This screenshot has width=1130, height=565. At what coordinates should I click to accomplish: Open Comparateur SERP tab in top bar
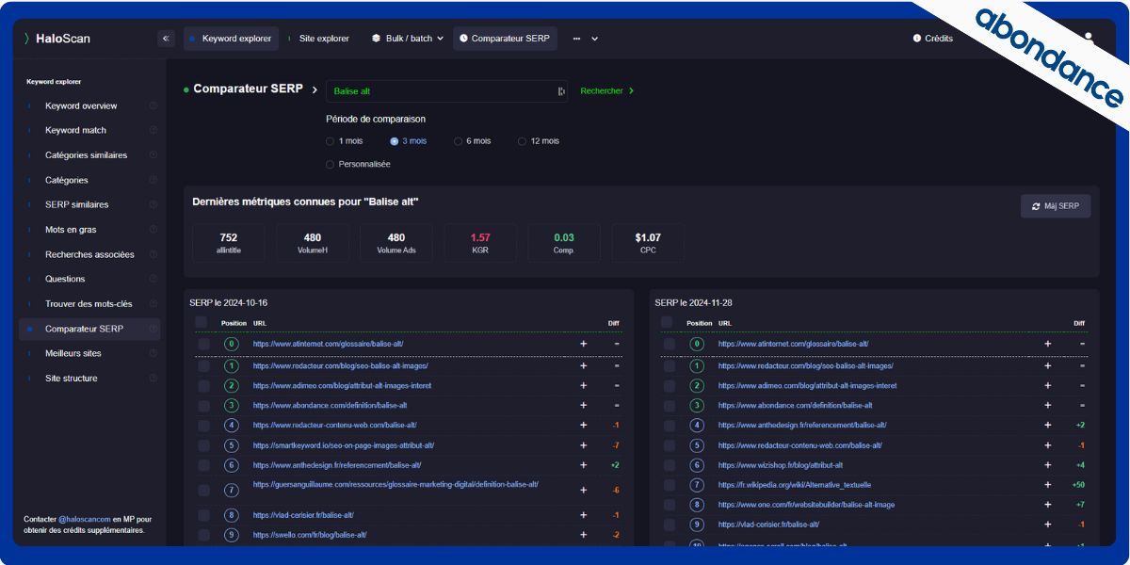click(505, 39)
